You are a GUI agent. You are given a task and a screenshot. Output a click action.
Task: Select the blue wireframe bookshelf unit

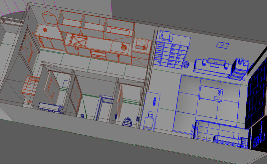(x=172, y=50)
